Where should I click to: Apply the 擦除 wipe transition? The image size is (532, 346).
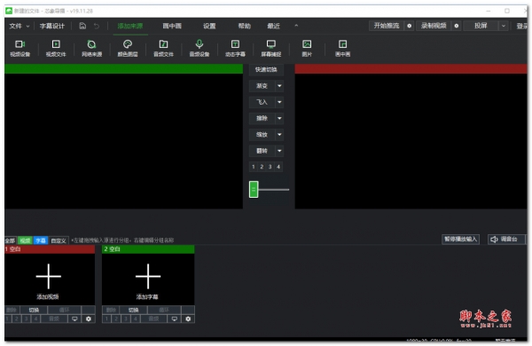point(262,118)
